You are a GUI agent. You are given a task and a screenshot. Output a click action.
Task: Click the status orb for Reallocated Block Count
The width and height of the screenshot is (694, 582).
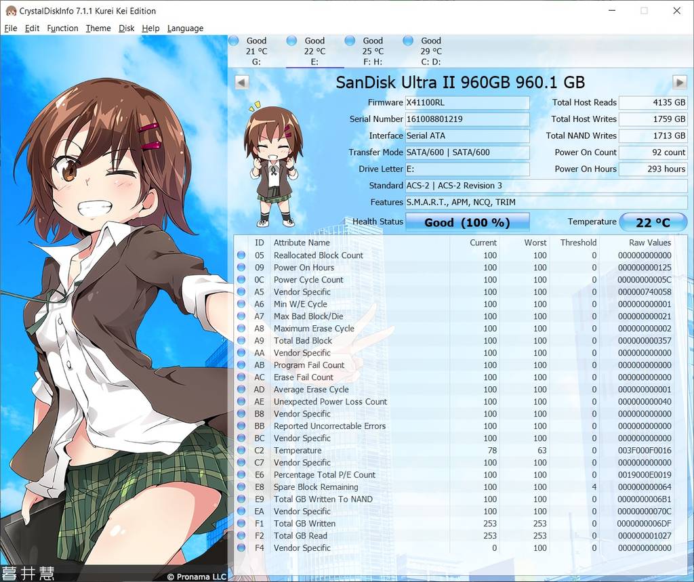pos(241,255)
